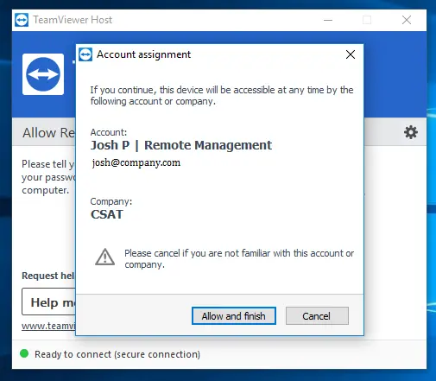Click the Ready to connect status text
436x381 pixels.
point(117,354)
